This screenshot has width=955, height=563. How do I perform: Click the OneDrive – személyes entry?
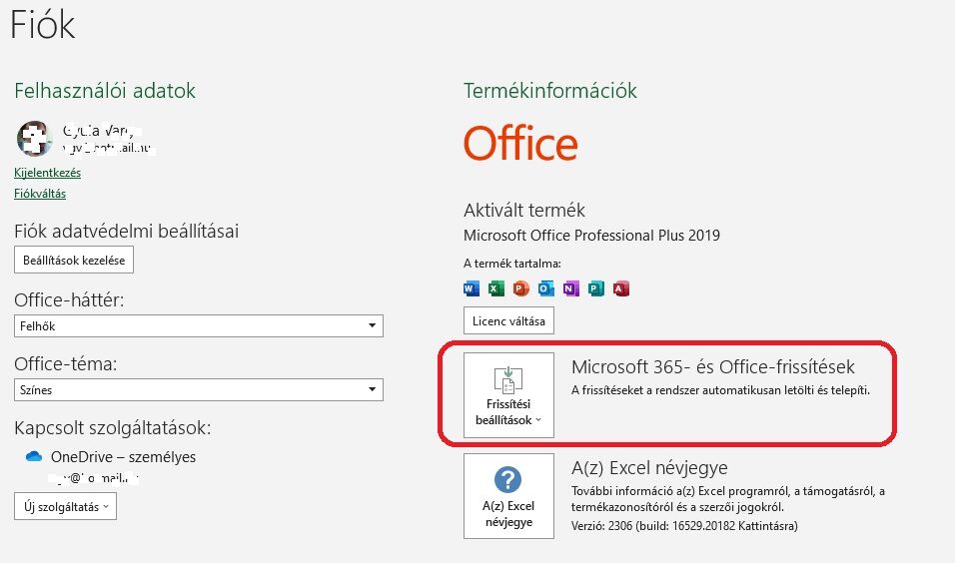point(123,457)
